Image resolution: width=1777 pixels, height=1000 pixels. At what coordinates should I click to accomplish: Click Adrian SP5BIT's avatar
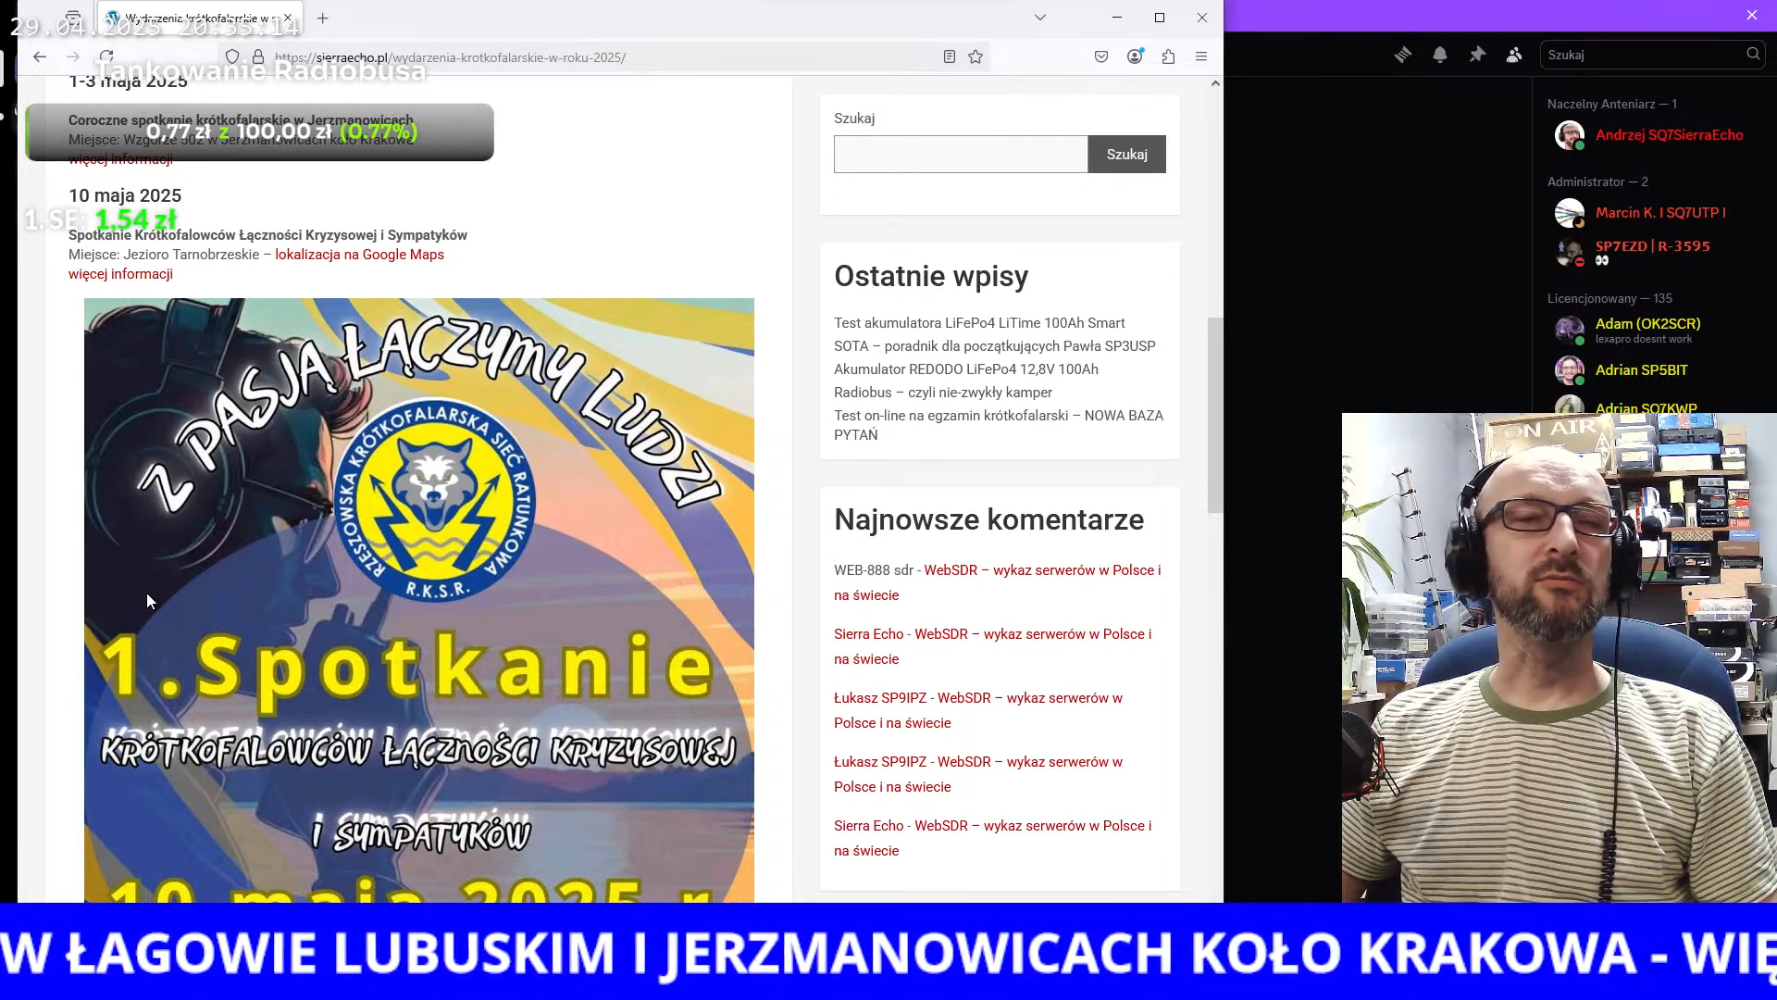[x=1569, y=370]
